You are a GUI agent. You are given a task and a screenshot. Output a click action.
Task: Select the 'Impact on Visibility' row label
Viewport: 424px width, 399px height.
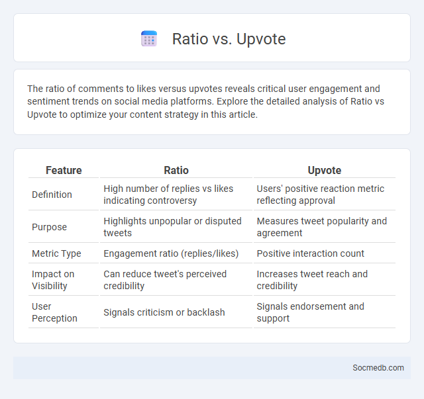coord(53,280)
